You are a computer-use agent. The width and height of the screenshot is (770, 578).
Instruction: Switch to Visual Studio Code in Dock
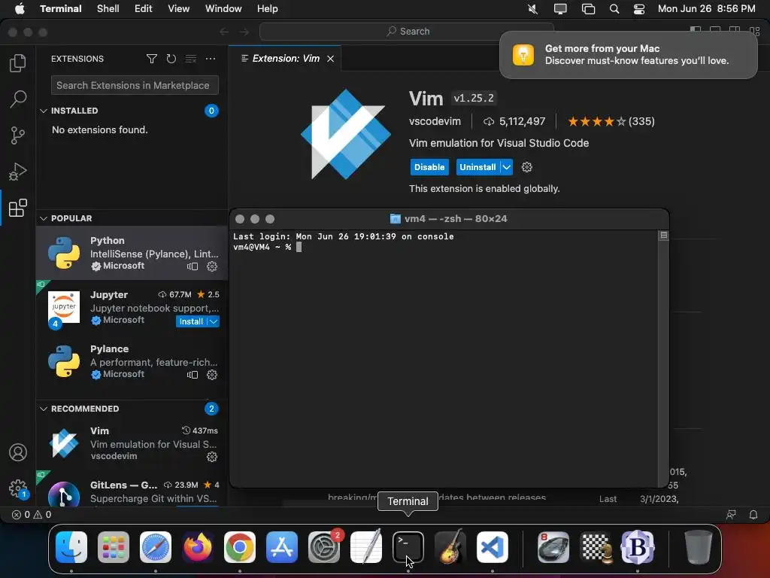click(x=493, y=547)
